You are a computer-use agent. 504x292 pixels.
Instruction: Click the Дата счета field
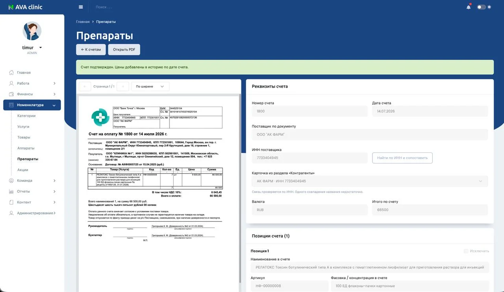[430, 111]
